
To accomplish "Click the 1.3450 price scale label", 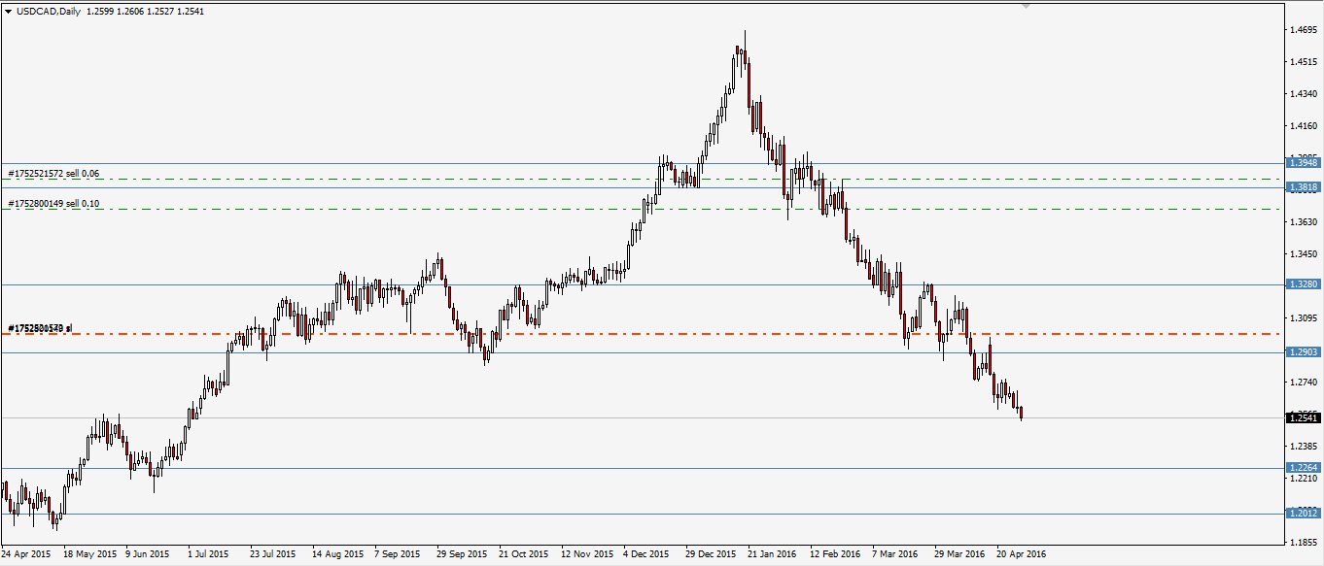I will pyautogui.click(x=1304, y=254).
